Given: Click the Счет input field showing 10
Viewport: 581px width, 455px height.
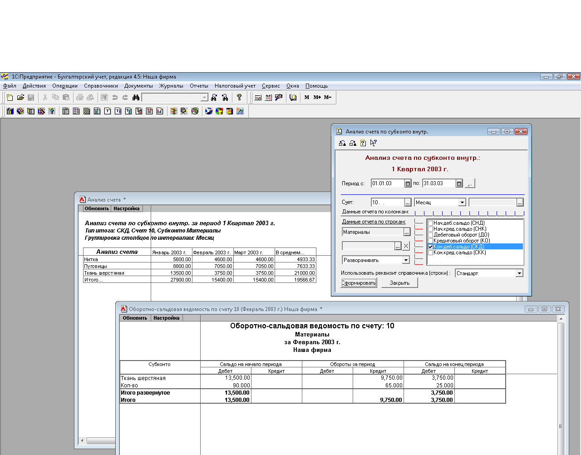Looking at the screenshot, I should tap(388, 203).
